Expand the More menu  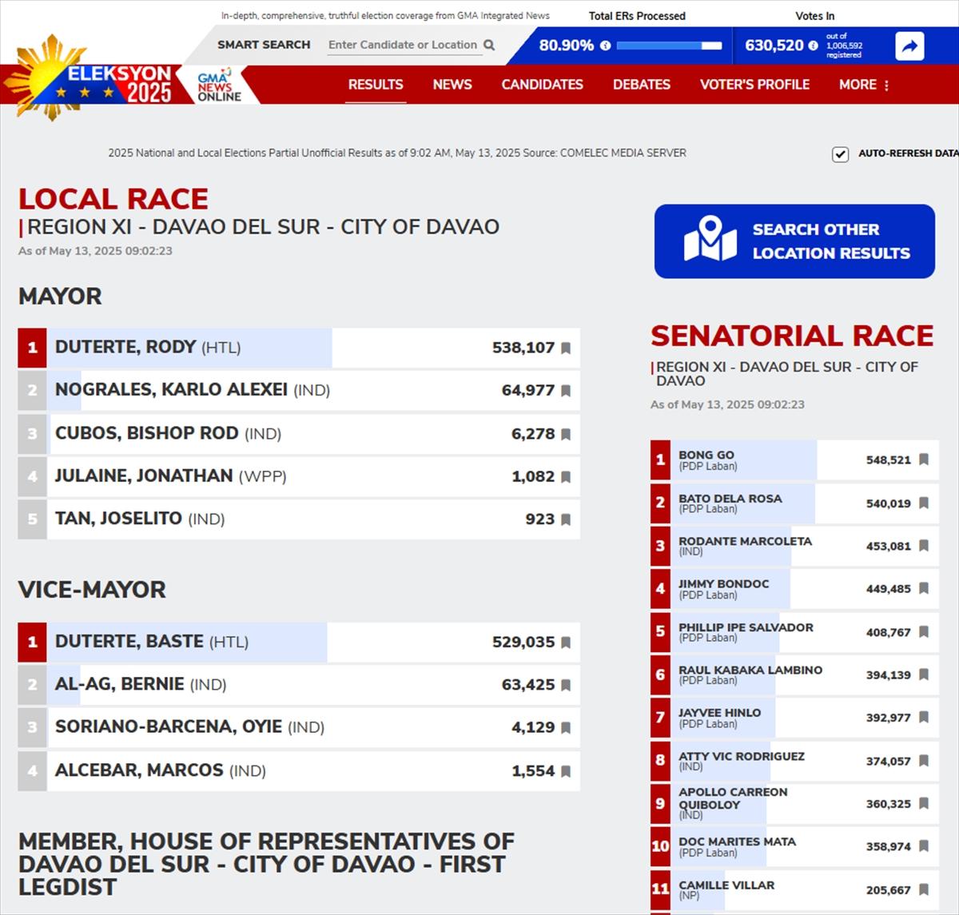point(864,85)
